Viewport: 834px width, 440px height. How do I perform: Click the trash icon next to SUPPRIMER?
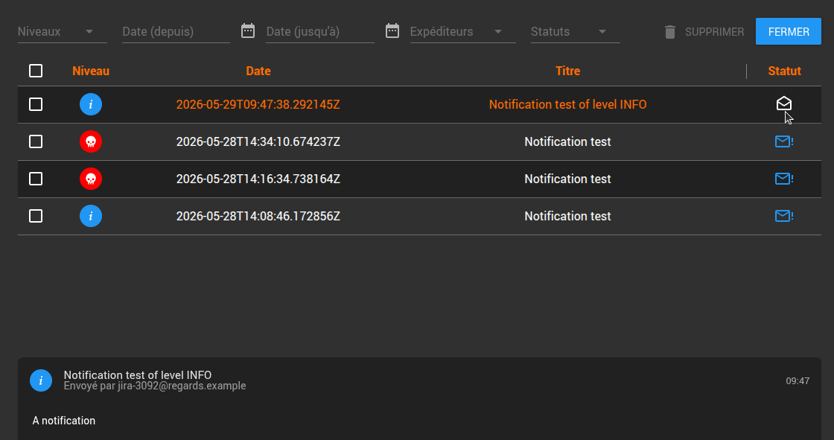pyautogui.click(x=670, y=32)
